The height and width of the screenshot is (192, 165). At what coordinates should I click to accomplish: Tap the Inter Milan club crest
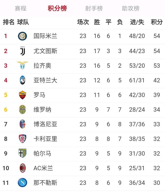[x=22, y=36]
